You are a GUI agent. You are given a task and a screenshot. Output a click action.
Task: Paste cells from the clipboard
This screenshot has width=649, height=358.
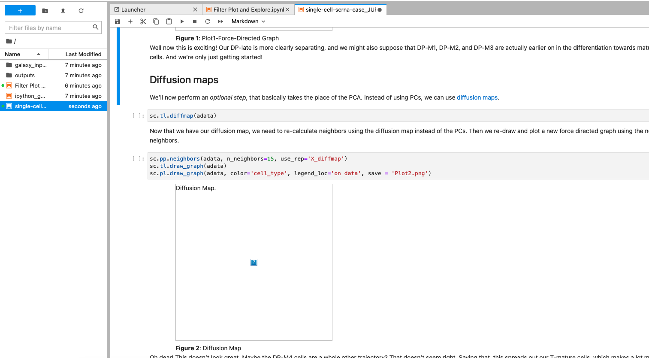click(x=169, y=21)
